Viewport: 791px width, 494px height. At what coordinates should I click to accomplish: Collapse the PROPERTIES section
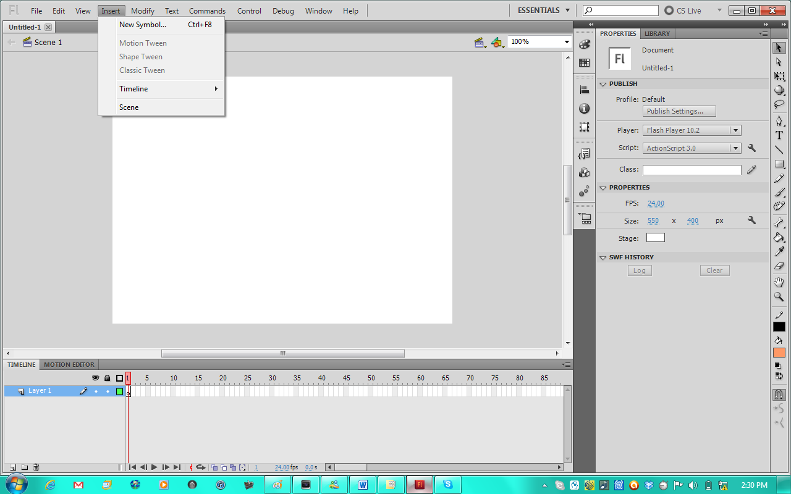(x=603, y=188)
